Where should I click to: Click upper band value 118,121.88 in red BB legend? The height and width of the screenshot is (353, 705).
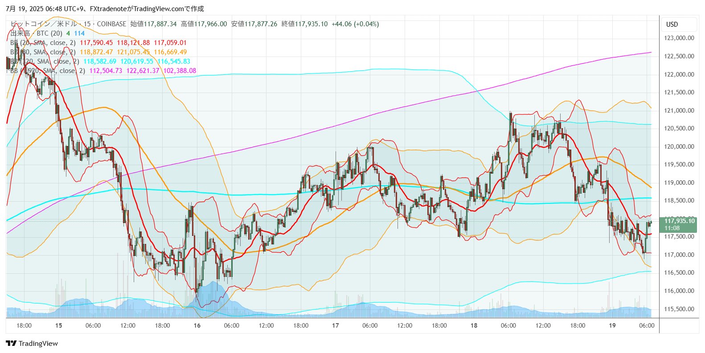click(x=133, y=43)
